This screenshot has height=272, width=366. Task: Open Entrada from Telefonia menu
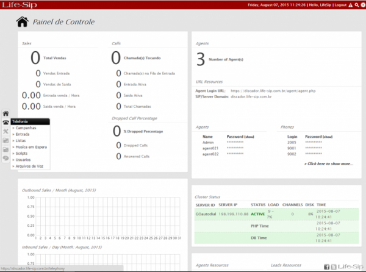click(23, 134)
